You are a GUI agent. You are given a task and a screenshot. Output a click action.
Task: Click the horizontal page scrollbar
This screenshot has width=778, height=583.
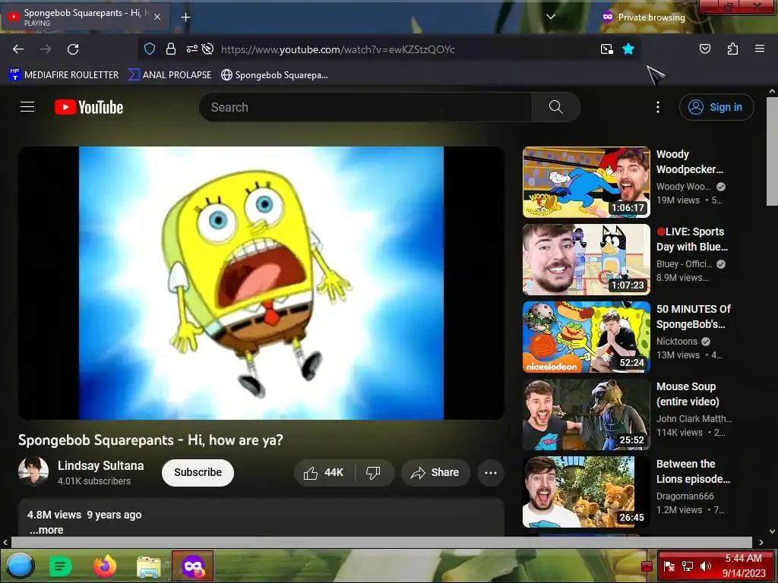pos(381,542)
